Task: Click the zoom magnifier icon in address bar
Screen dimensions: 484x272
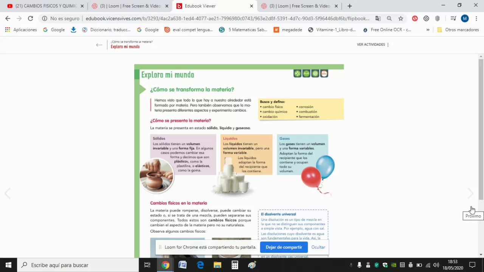Action: coord(389,18)
